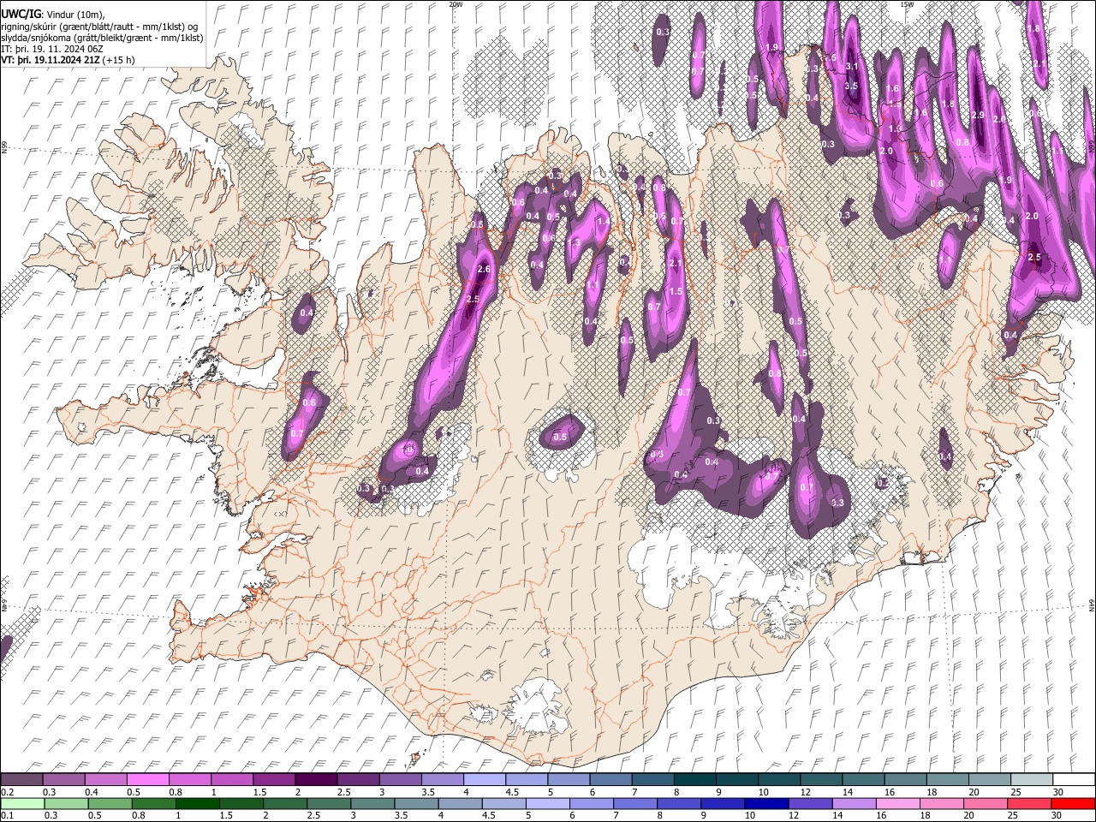Click the '0.1' label under the lower rain scale
This screenshot has width=1096, height=822.
pos(6,816)
